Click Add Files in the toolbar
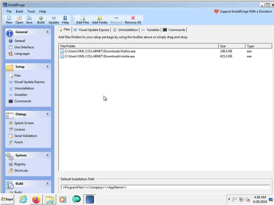The width and height of the screenshot is (274, 205). (x=83, y=20)
